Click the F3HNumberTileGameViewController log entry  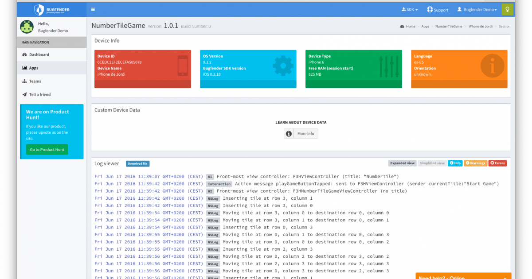click(312, 191)
